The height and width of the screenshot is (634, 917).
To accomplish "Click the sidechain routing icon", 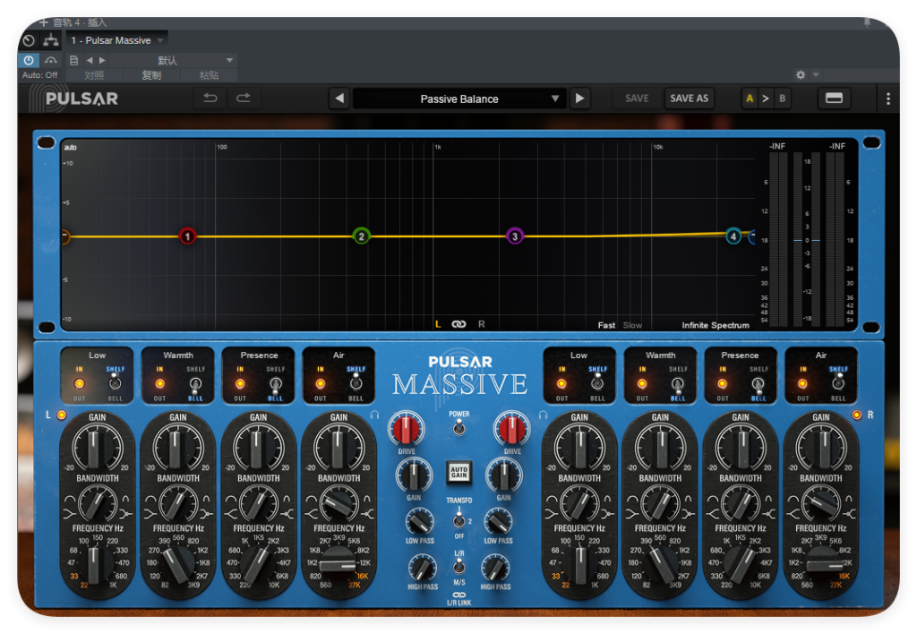I will [51, 40].
